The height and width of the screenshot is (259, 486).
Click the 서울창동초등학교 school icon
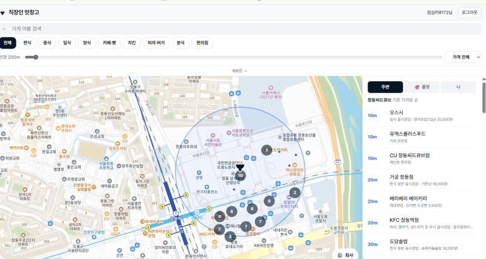(106, 158)
